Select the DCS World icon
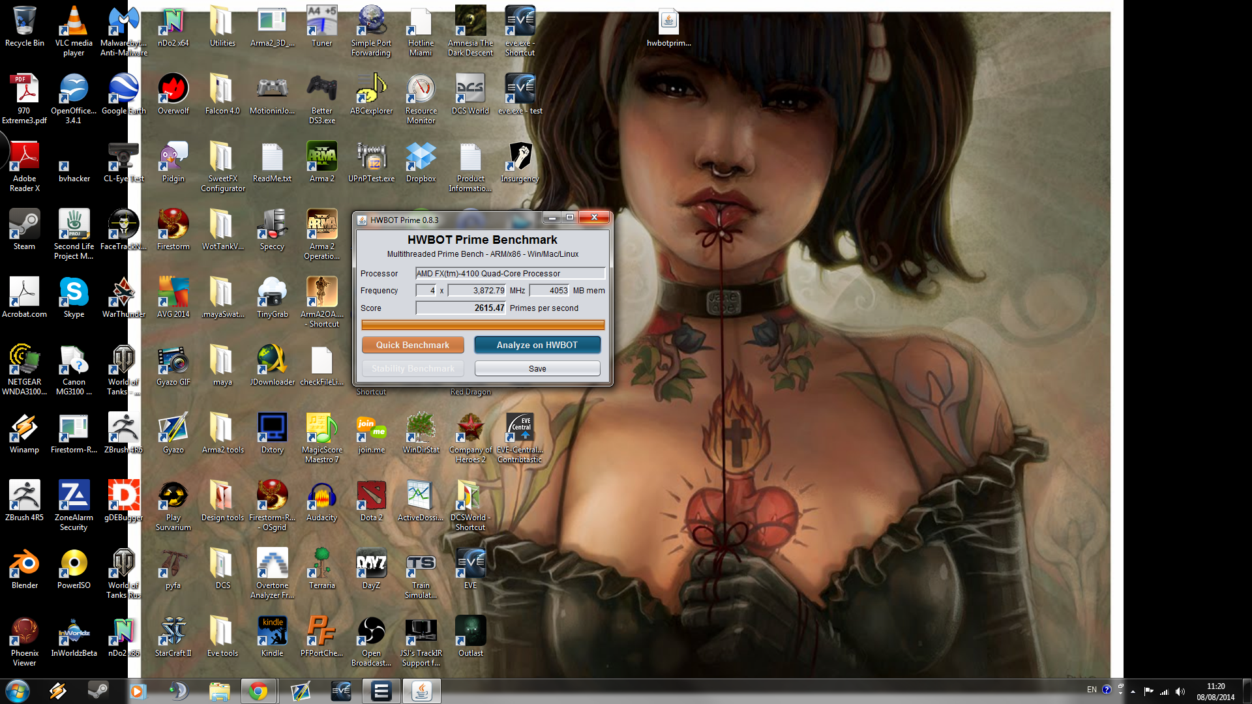 (x=470, y=94)
